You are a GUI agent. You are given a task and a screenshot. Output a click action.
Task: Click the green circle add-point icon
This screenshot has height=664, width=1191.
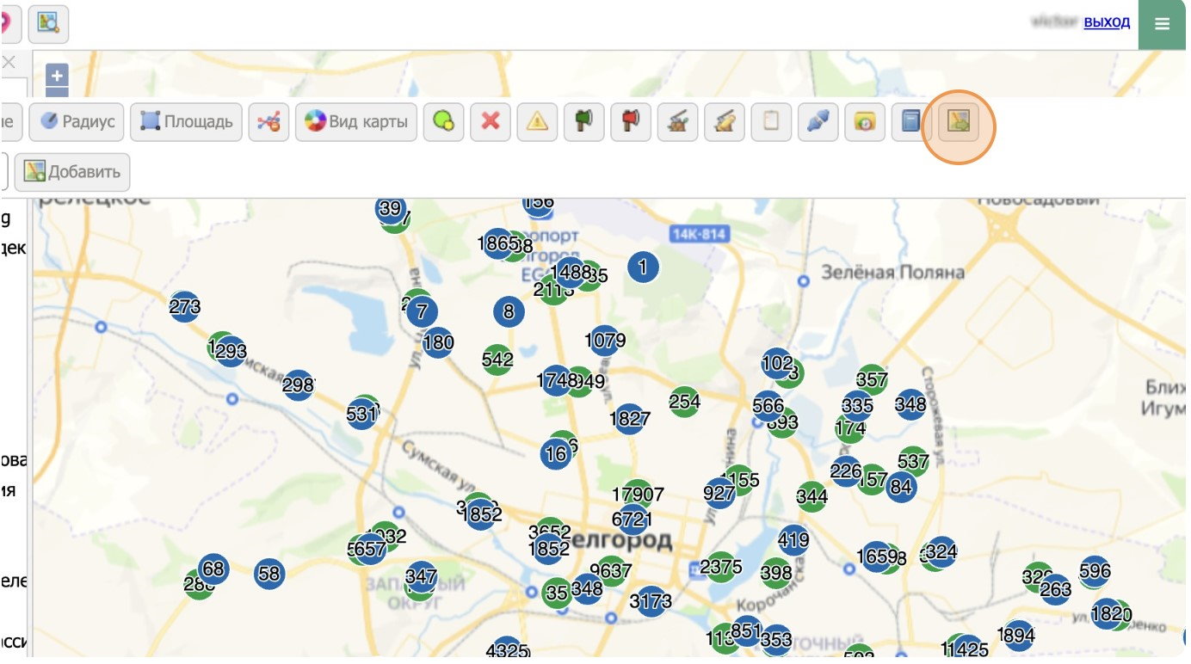[444, 122]
